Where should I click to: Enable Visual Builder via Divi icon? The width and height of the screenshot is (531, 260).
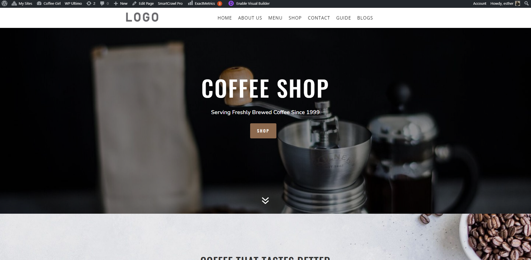click(231, 4)
